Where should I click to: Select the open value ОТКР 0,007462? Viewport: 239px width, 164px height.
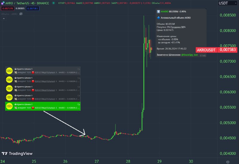(67, 3)
